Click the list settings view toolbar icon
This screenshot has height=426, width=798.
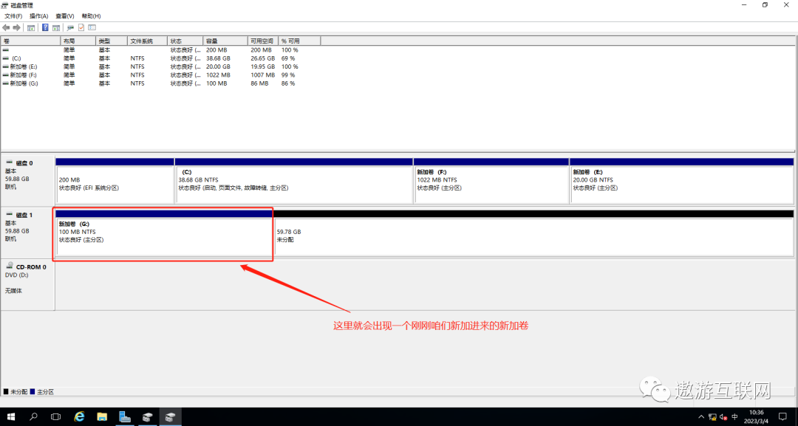(92, 27)
